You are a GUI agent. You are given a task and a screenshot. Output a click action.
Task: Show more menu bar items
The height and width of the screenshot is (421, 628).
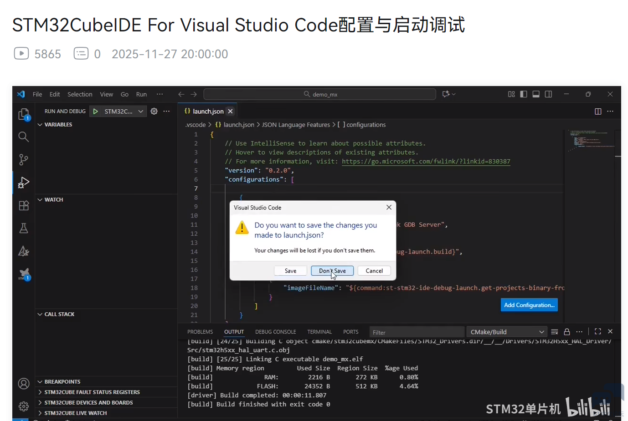click(160, 94)
